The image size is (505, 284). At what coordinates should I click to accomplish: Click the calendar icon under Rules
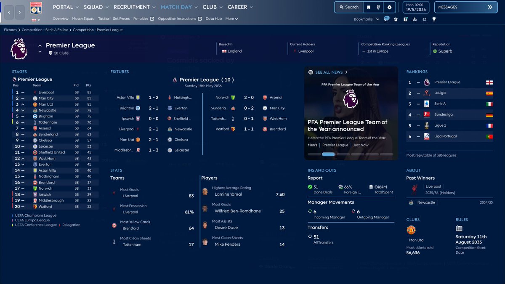(459, 228)
